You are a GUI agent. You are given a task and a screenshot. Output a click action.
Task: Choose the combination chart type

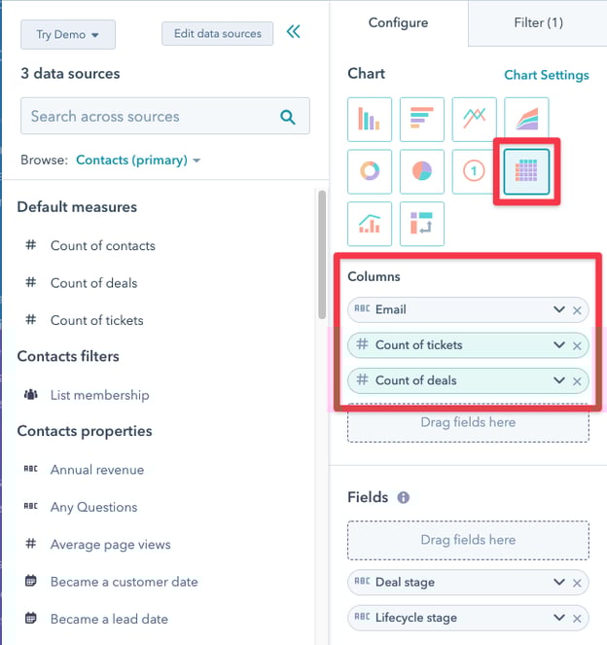[x=370, y=224]
